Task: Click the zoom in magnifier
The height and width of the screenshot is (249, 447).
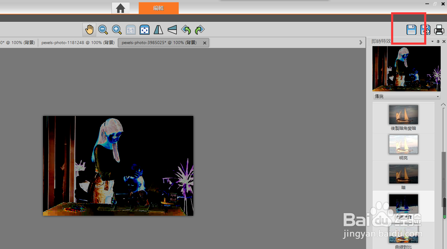Action: pos(117,30)
